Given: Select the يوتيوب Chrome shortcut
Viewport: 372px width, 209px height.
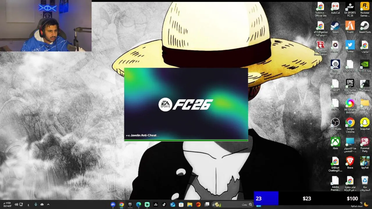Looking at the screenshot, I should pyautogui.click(x=365, y=47).
